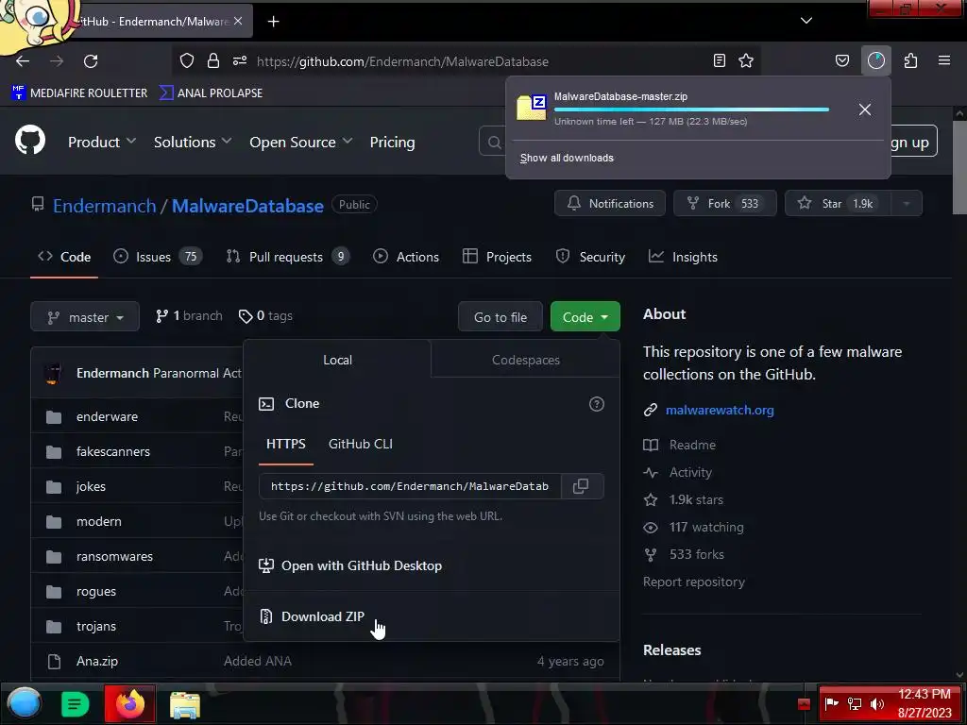This screenshot has height=725, width=967.
Task: Open the ransomwares folder
Action: coord(114,556)
